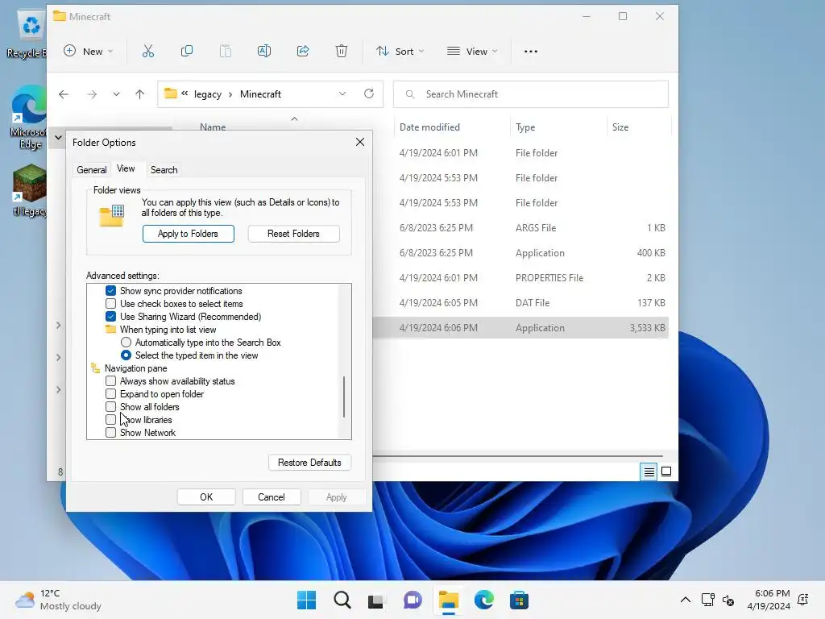825x619 pixels.
Task: Enable Expand to open folder
Action: (x=110, y=393)
